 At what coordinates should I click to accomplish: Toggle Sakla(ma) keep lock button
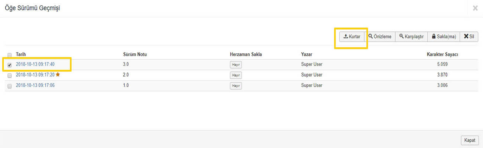(x=444, y=37)
